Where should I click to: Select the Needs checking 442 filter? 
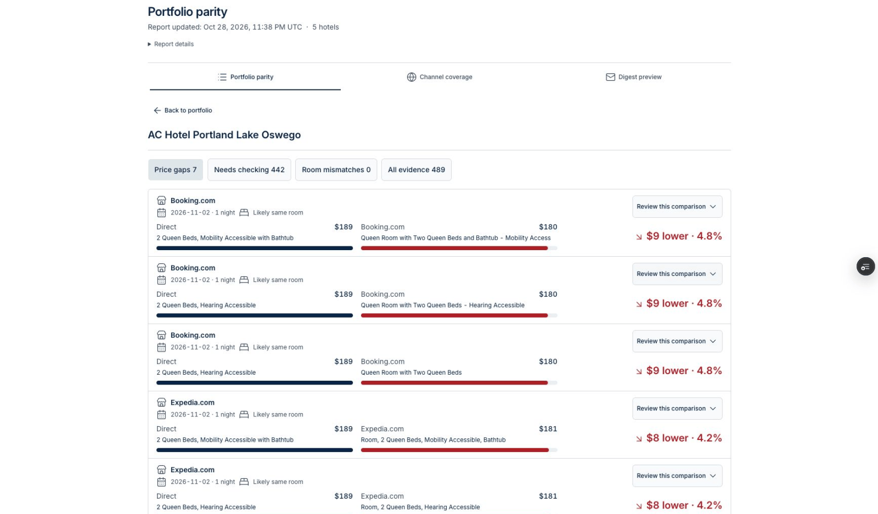click(x=249, y=170)
